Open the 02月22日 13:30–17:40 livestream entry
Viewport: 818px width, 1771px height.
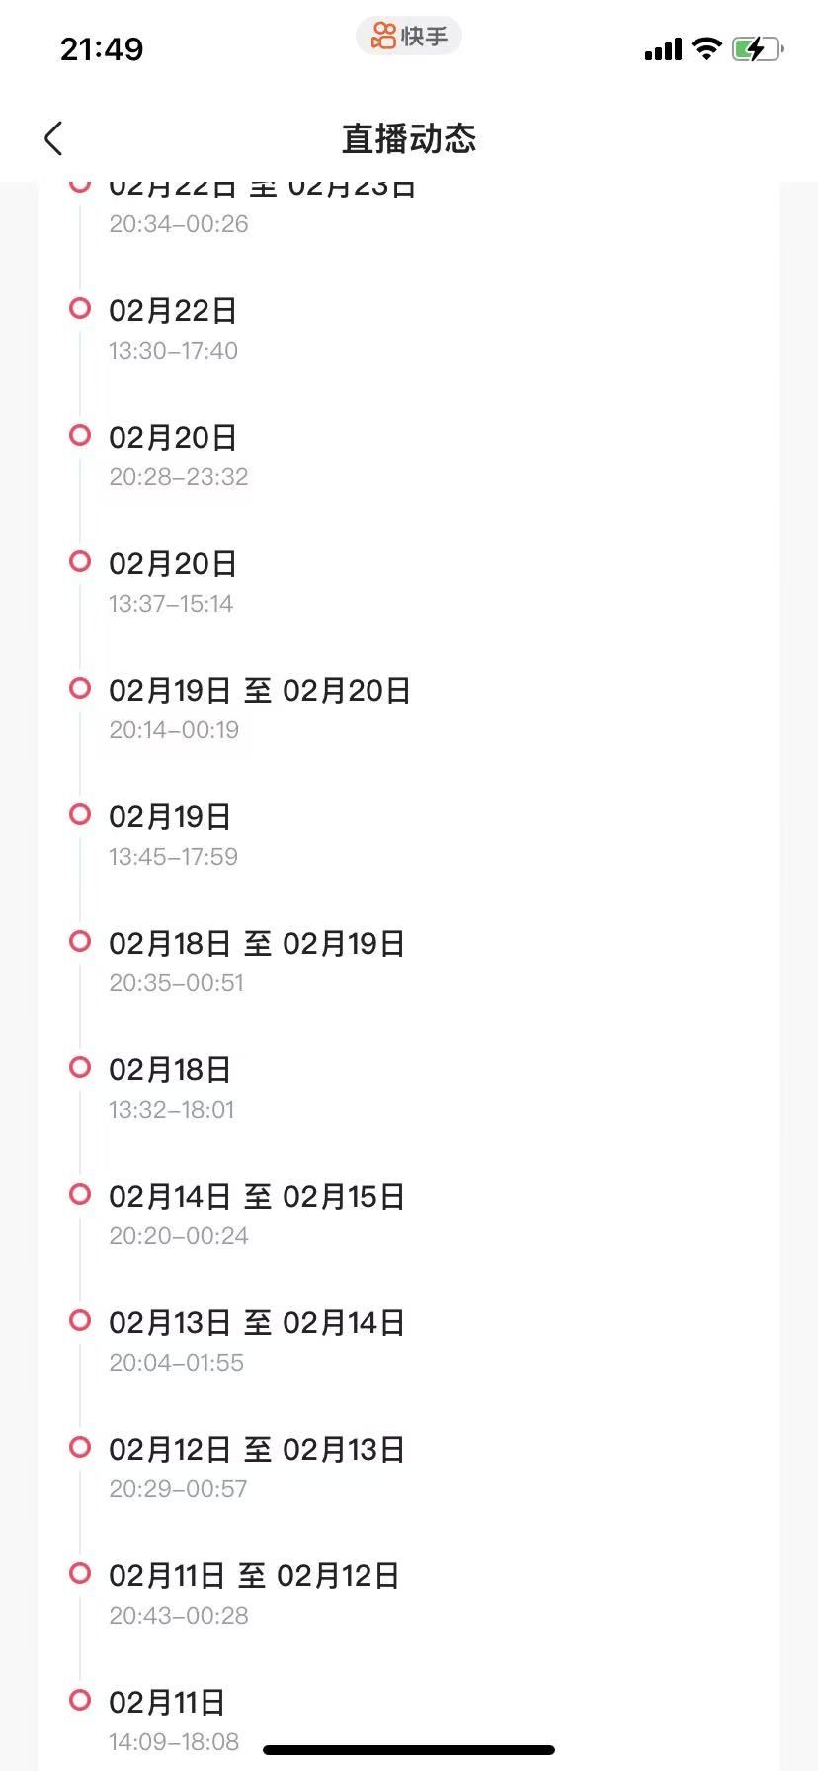coord(173,328)
